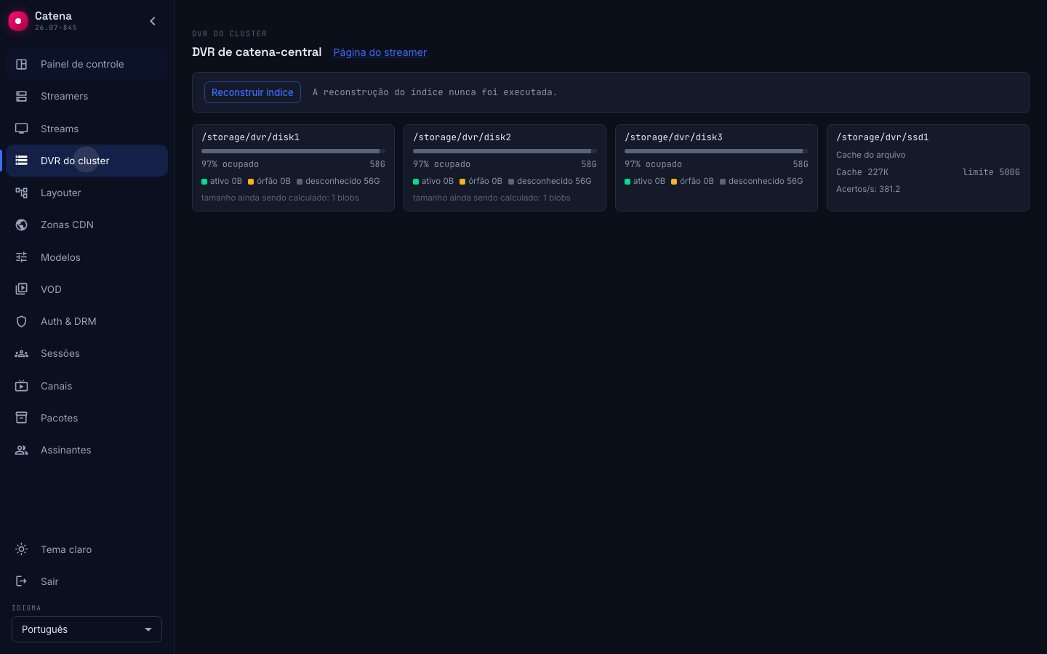1047x654 pixels.
Task: Click "limite 500G" value on ssd1
Action: tap(990, 172)
